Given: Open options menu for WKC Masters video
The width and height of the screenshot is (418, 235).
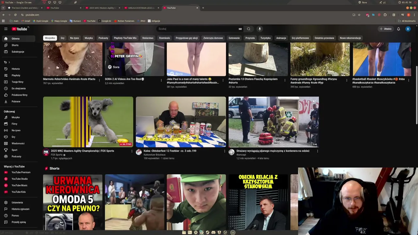Looking at the screenshot, I should [x=132, y=151].
